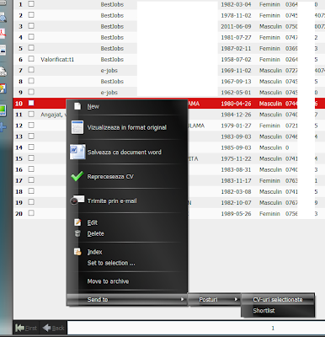325x337 pixels.
Task: Click the printer icon in left sidebar
Action: [x=3, y=72]
